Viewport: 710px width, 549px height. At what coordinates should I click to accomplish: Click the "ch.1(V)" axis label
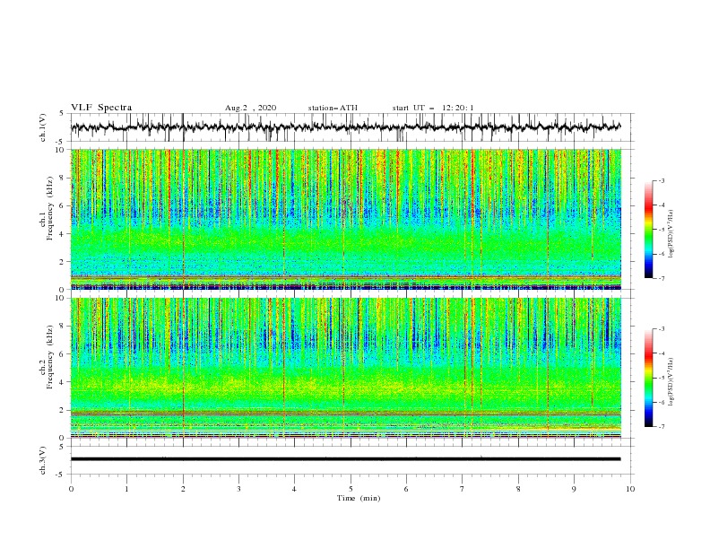pyautogui.click(x=43, y=127)
